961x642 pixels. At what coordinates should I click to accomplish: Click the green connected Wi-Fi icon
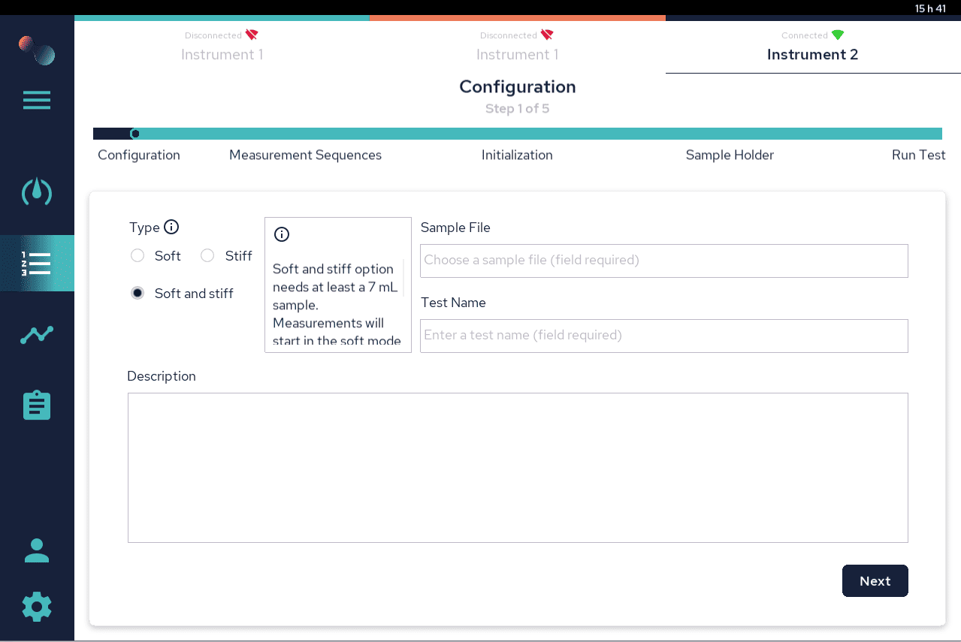coord(838,35)
